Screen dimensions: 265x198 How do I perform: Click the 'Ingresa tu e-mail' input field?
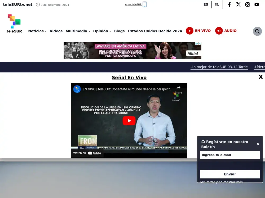(230, 155)
